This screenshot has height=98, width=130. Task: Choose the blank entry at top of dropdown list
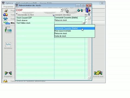click(74, 26)
